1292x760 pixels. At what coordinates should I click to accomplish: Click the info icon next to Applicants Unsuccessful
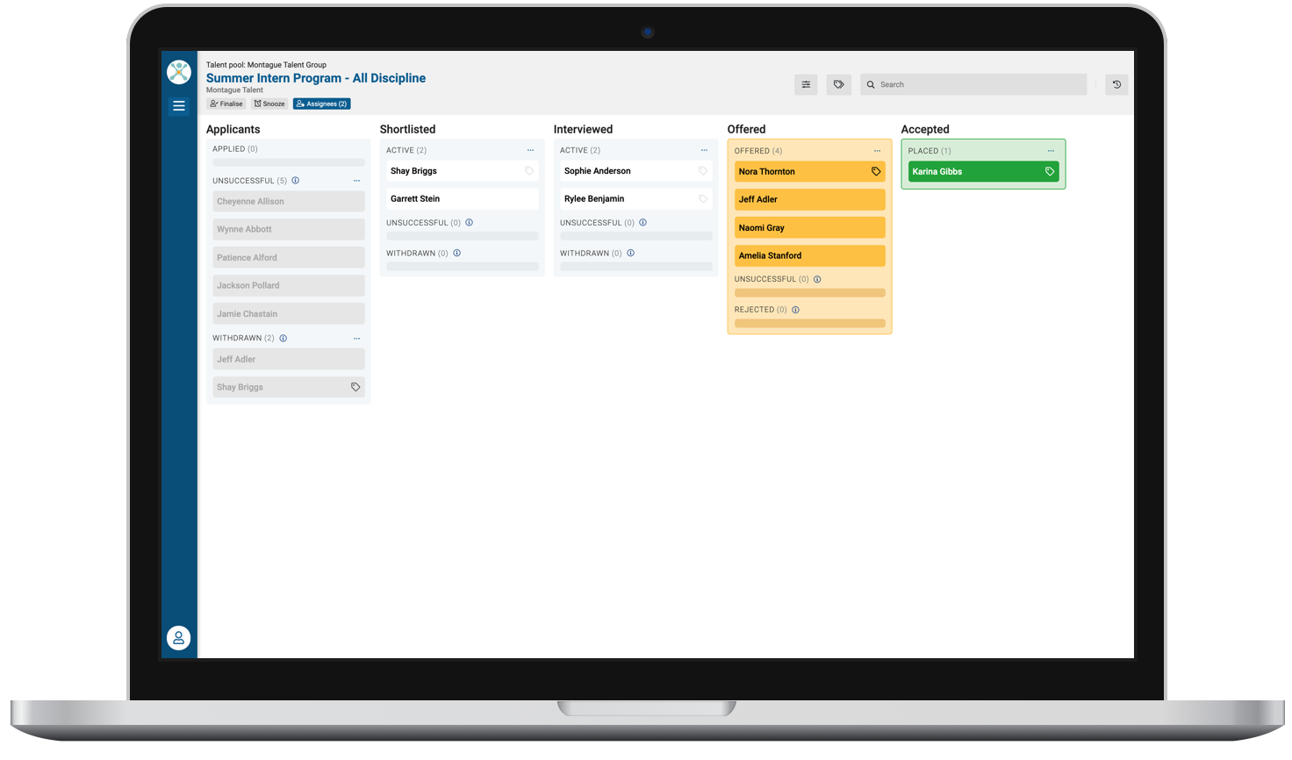pos(296,181)
